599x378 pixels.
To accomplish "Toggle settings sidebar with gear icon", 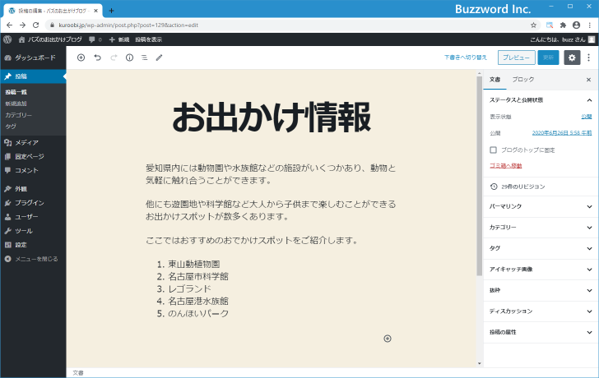I will (x=572, y=58).
